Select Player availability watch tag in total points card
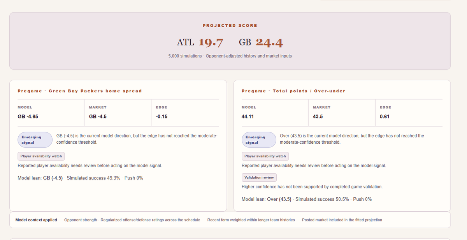467x240 pixels. (x=265, y=156)
